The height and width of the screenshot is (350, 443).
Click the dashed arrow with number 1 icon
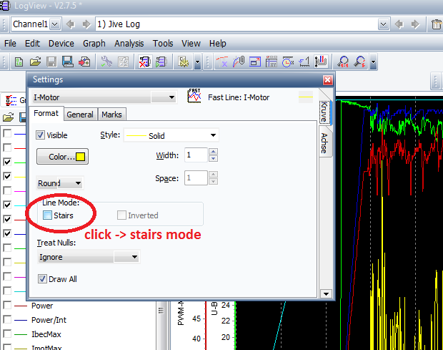[304, 62]
